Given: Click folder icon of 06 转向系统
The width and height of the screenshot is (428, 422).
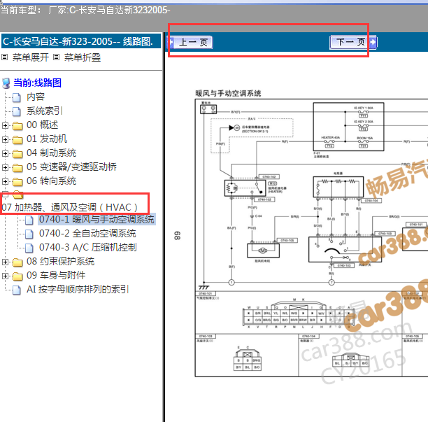Looking at the screenshot, I should coord(17,181).
